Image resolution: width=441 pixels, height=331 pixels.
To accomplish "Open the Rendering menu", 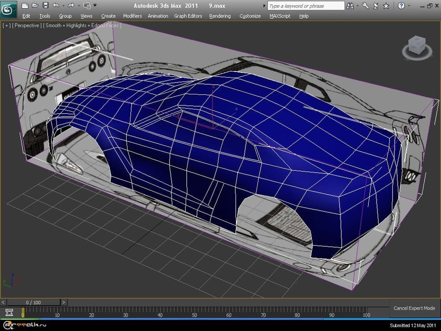I will pos(220,16).
